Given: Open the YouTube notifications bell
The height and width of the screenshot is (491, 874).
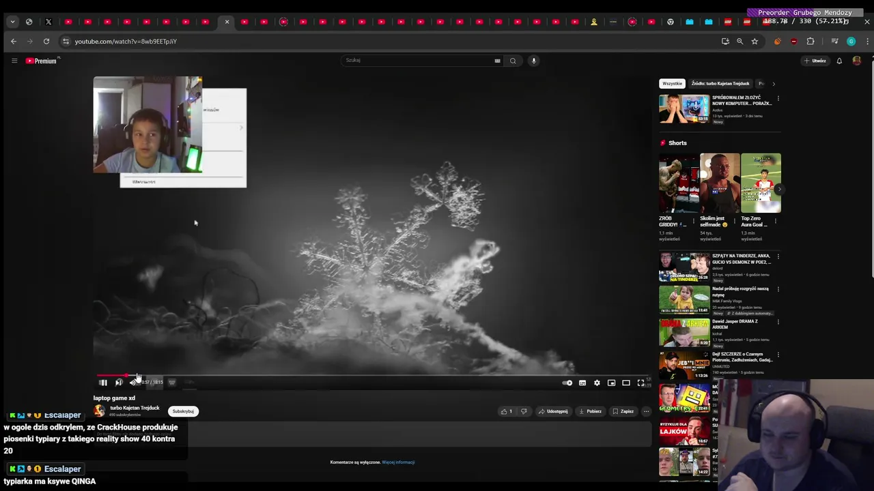Looking at the screenshot, I should (x=839, y=61).
